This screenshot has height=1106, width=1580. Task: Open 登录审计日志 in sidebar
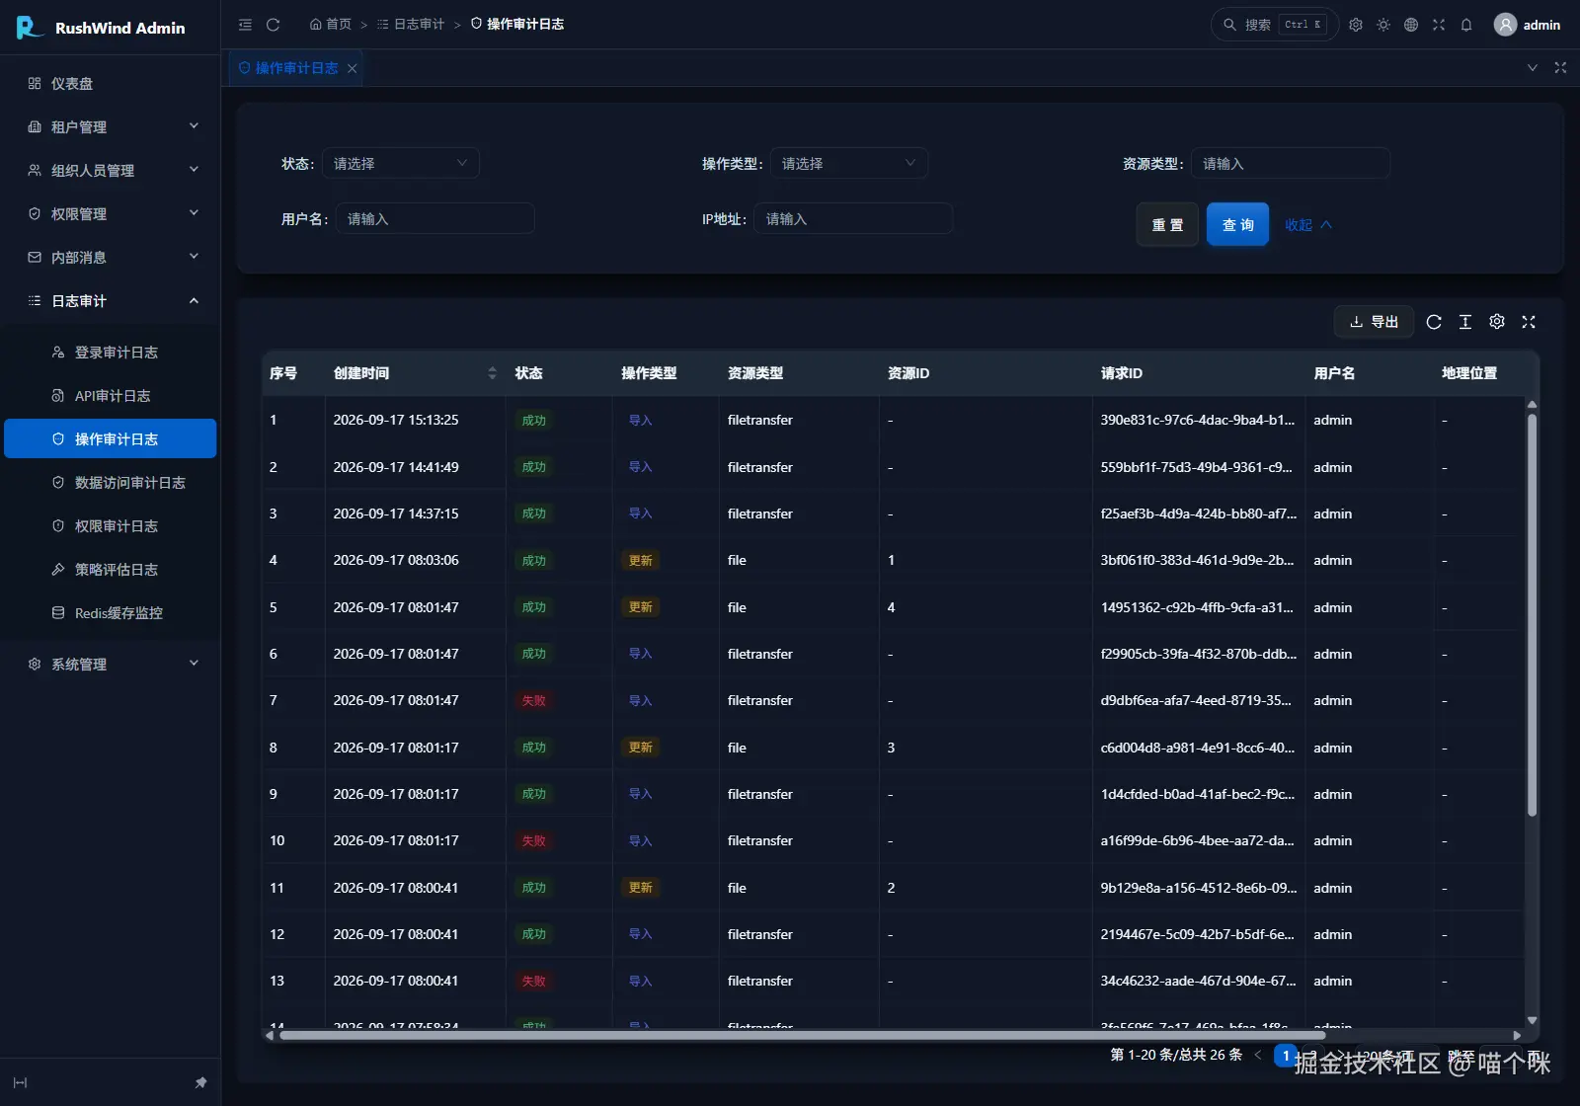(x=111, y=352)
